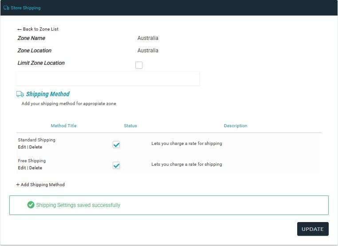Click the truck icon beside Store Shipping
Screen dimensions: 338x246
point(6,8)
